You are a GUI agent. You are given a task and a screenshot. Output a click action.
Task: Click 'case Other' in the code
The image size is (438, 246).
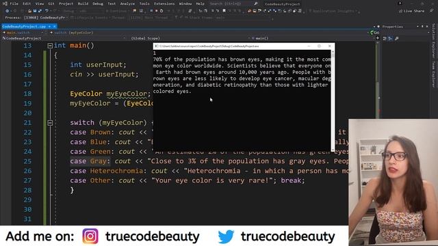(x=90, y=180)
